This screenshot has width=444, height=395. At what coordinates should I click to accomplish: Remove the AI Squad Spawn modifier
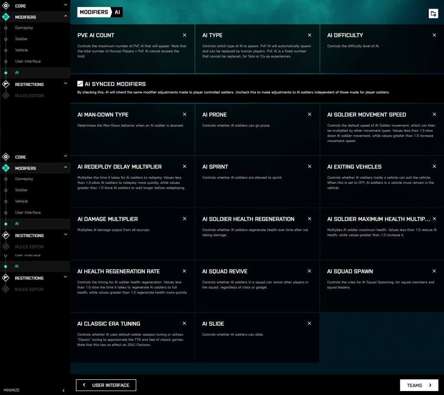434,271
